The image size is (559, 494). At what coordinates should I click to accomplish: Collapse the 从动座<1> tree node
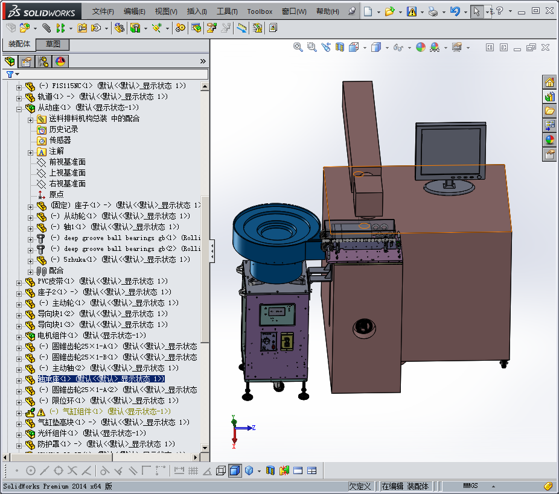coord(19,109)
